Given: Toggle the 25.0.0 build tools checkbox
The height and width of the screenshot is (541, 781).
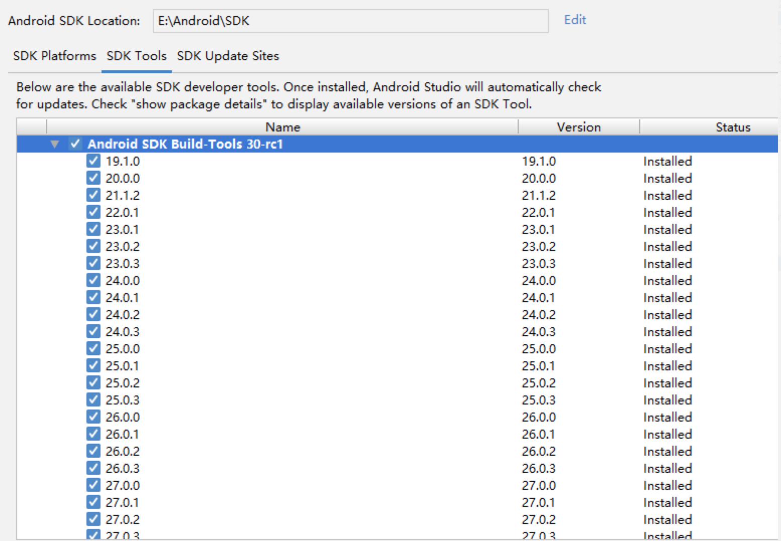Looking at the screenshot, I should point(93,349).
